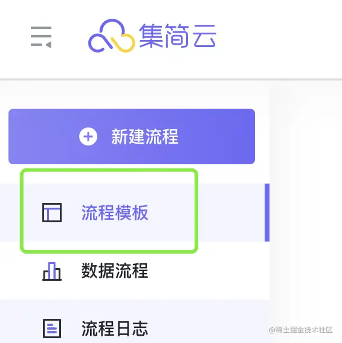Click the 集简云 brand name text
342x343 pixels.
(178, 36)
